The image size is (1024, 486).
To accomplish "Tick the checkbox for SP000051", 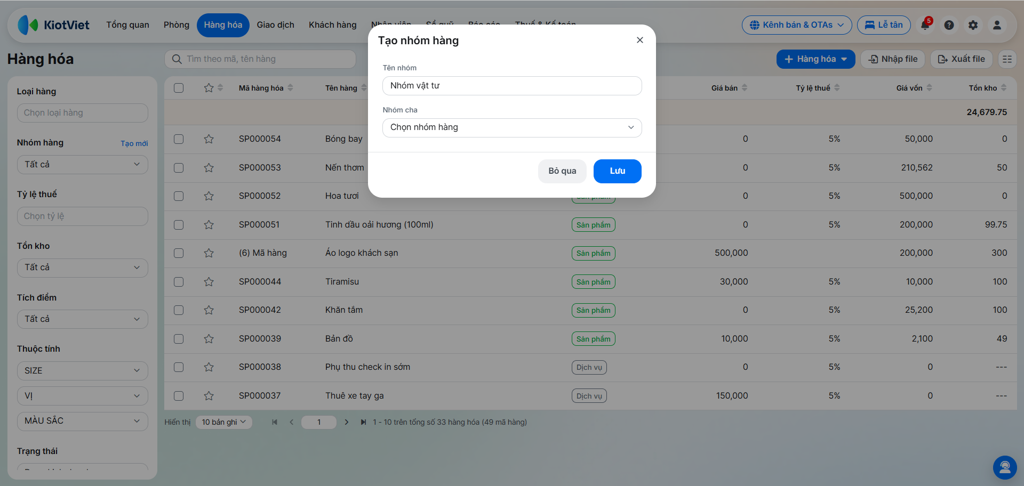I will (179, 225).
